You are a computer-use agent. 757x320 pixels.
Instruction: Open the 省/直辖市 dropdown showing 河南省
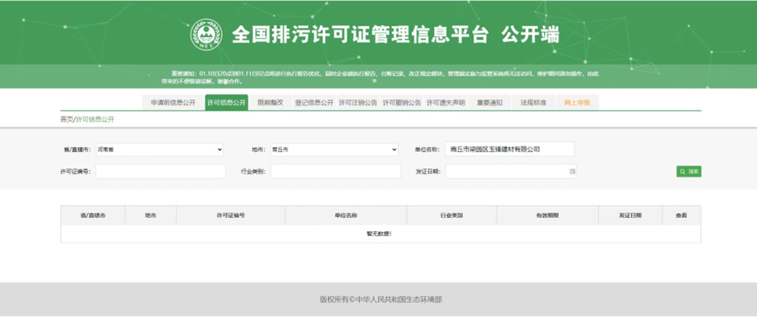pyautogui.click(x=159, y=150)
